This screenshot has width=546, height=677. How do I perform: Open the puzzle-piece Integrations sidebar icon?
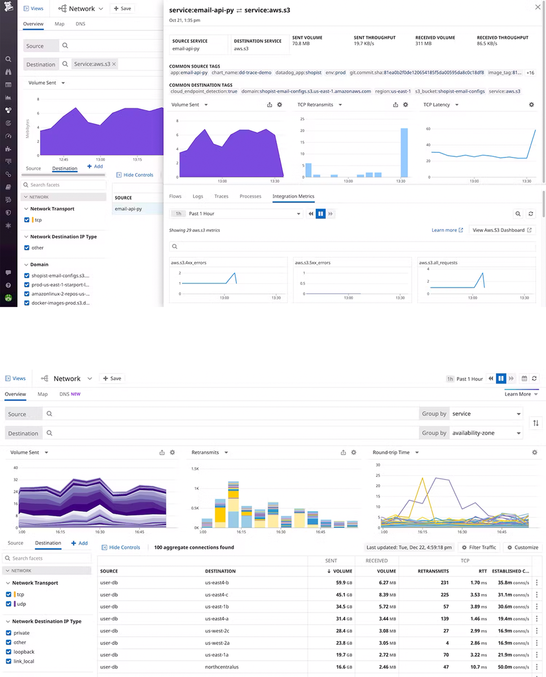tap(8, 149)
